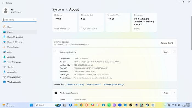Click the magnifier icon in Find a setting
The height and width of the screenshot is (108, 192).
pos(34,20)
